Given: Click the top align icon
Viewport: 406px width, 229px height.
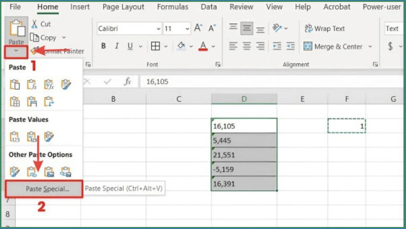Looking at the screenshot, I should point(233,28).
